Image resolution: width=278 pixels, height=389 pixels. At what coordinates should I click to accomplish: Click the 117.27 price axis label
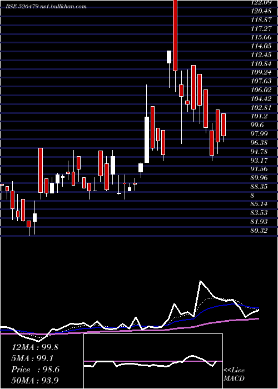260,29
